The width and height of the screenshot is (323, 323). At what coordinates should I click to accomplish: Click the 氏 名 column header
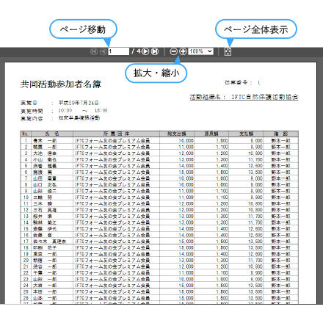coord(52,134)
